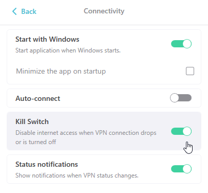Viewport: 208px width, 193px height.
Task: Click the Kill Switch description text
Action: pyautogui.click(x=86, y=137)
